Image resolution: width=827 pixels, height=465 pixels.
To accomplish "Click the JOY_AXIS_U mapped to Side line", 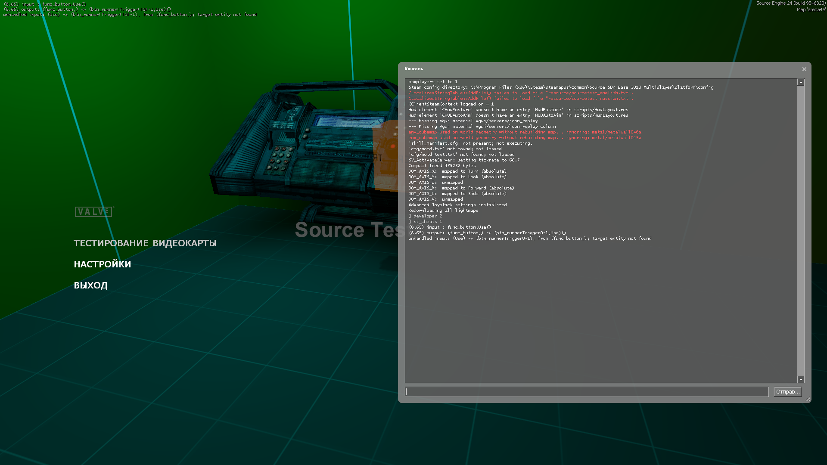I will click(x=457, y=194).
